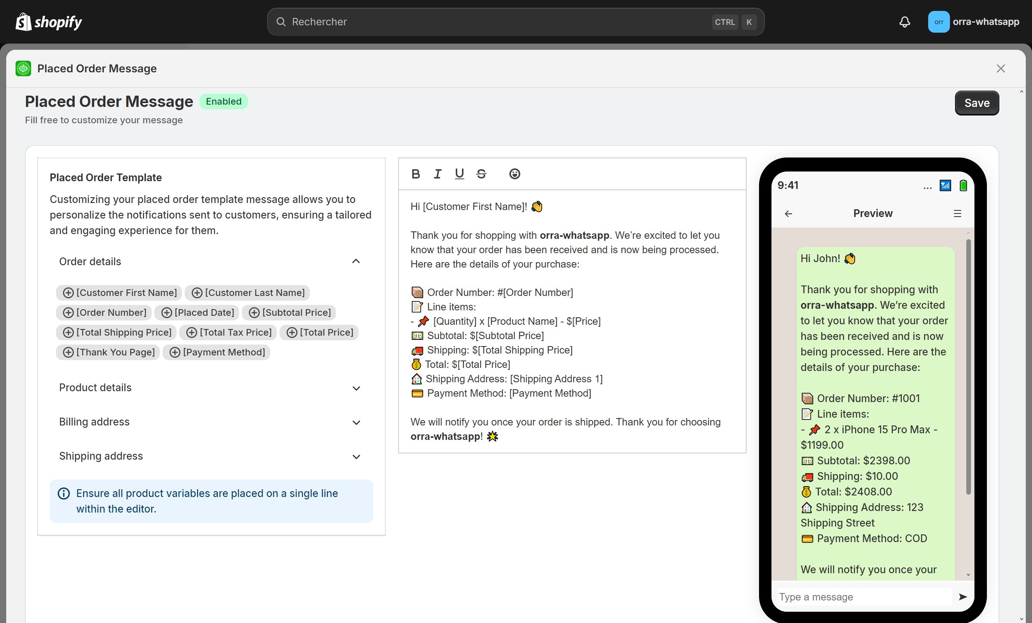Save the placed order message
The height and width of the screenshot is (623, 1032).
[976, 103]
